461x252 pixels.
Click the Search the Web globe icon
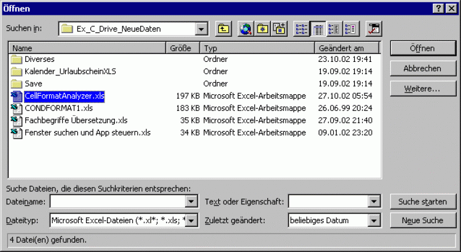coord(246,29)
